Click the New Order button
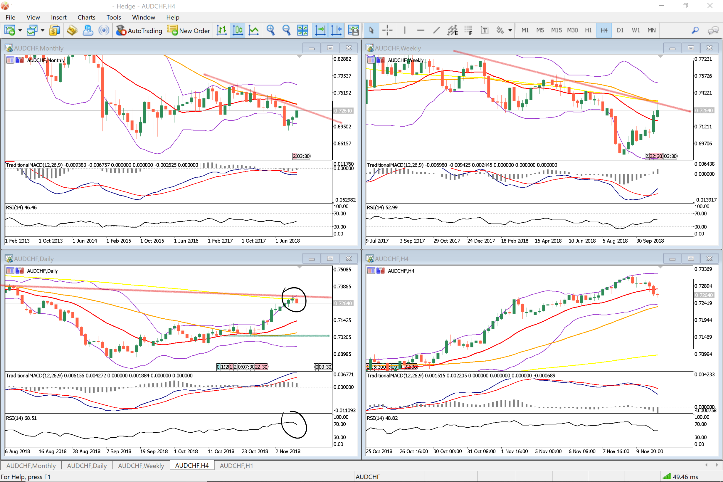This screenshot has height=482, width=723. point(189,31)
